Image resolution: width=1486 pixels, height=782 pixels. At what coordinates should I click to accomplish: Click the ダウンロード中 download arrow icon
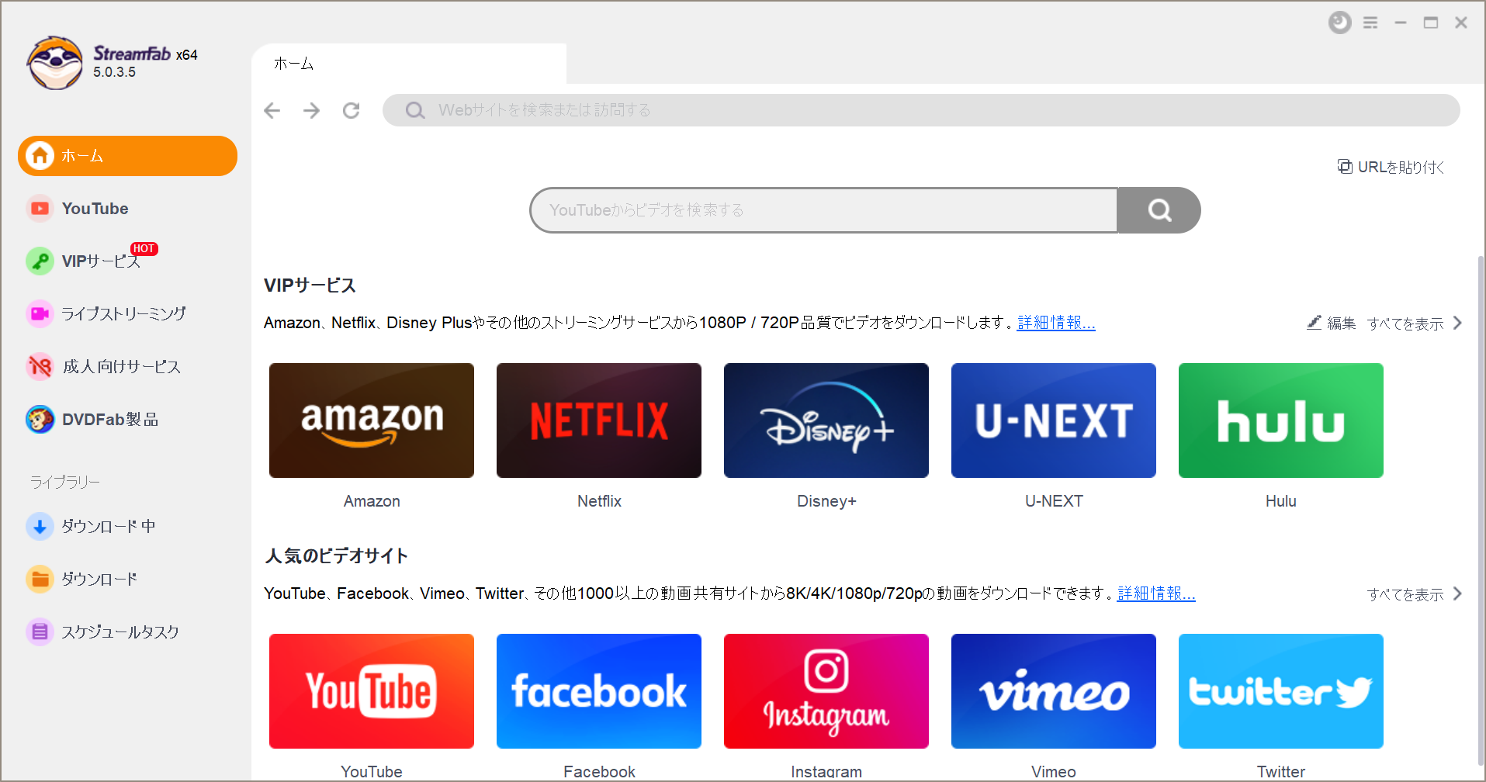40,527
